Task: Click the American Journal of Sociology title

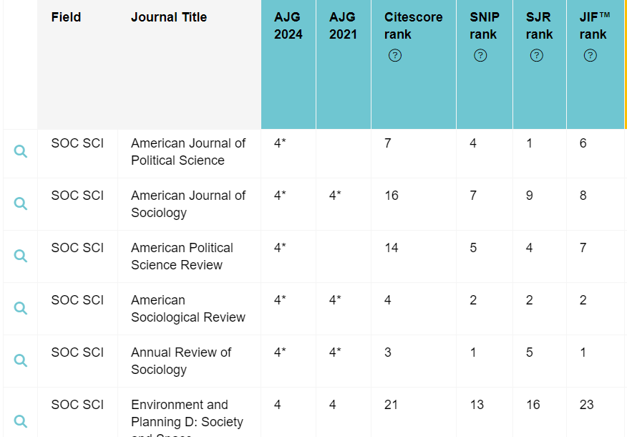Action: click(x=188, y=204)
